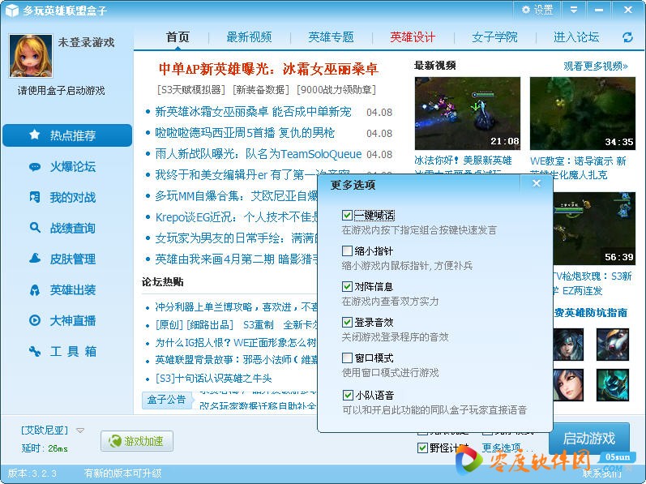Toggle 小队语音 checkbox
Image resolution: width=646 pixels, height=484 pixels.
[x=347, y=395]
